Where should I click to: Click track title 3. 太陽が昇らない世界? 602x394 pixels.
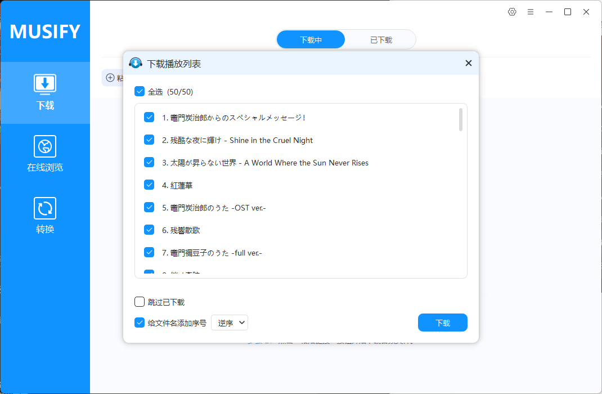pyautogui.click(x=265, y=163)
